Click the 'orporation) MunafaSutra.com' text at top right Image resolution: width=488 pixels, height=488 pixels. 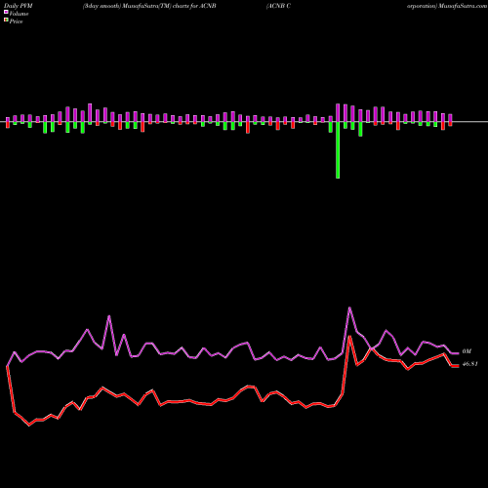447,6
